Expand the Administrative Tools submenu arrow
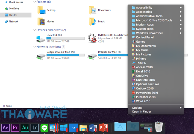This screenshot has height=134, width=194. 181,16
